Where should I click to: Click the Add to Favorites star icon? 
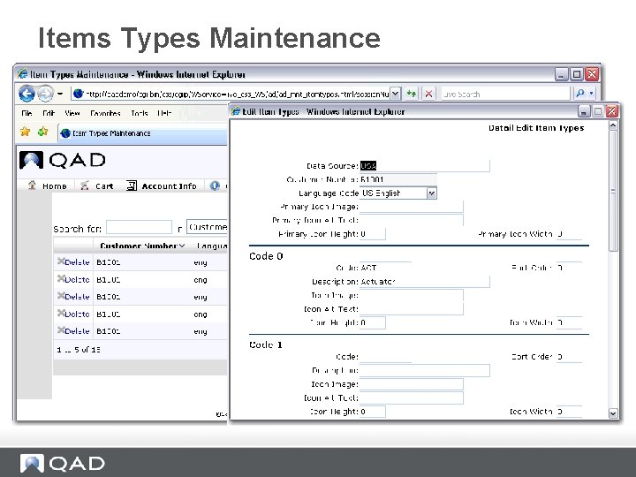tap(42, 132)
